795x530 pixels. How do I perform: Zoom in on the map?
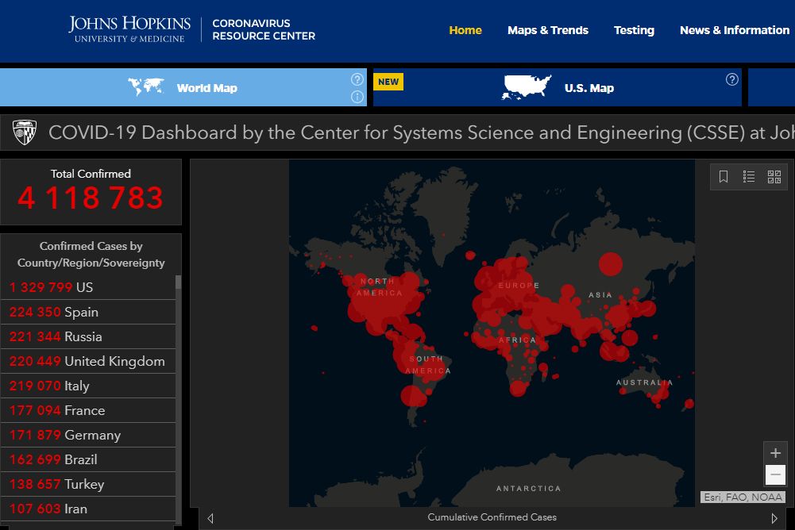point(776,453)
